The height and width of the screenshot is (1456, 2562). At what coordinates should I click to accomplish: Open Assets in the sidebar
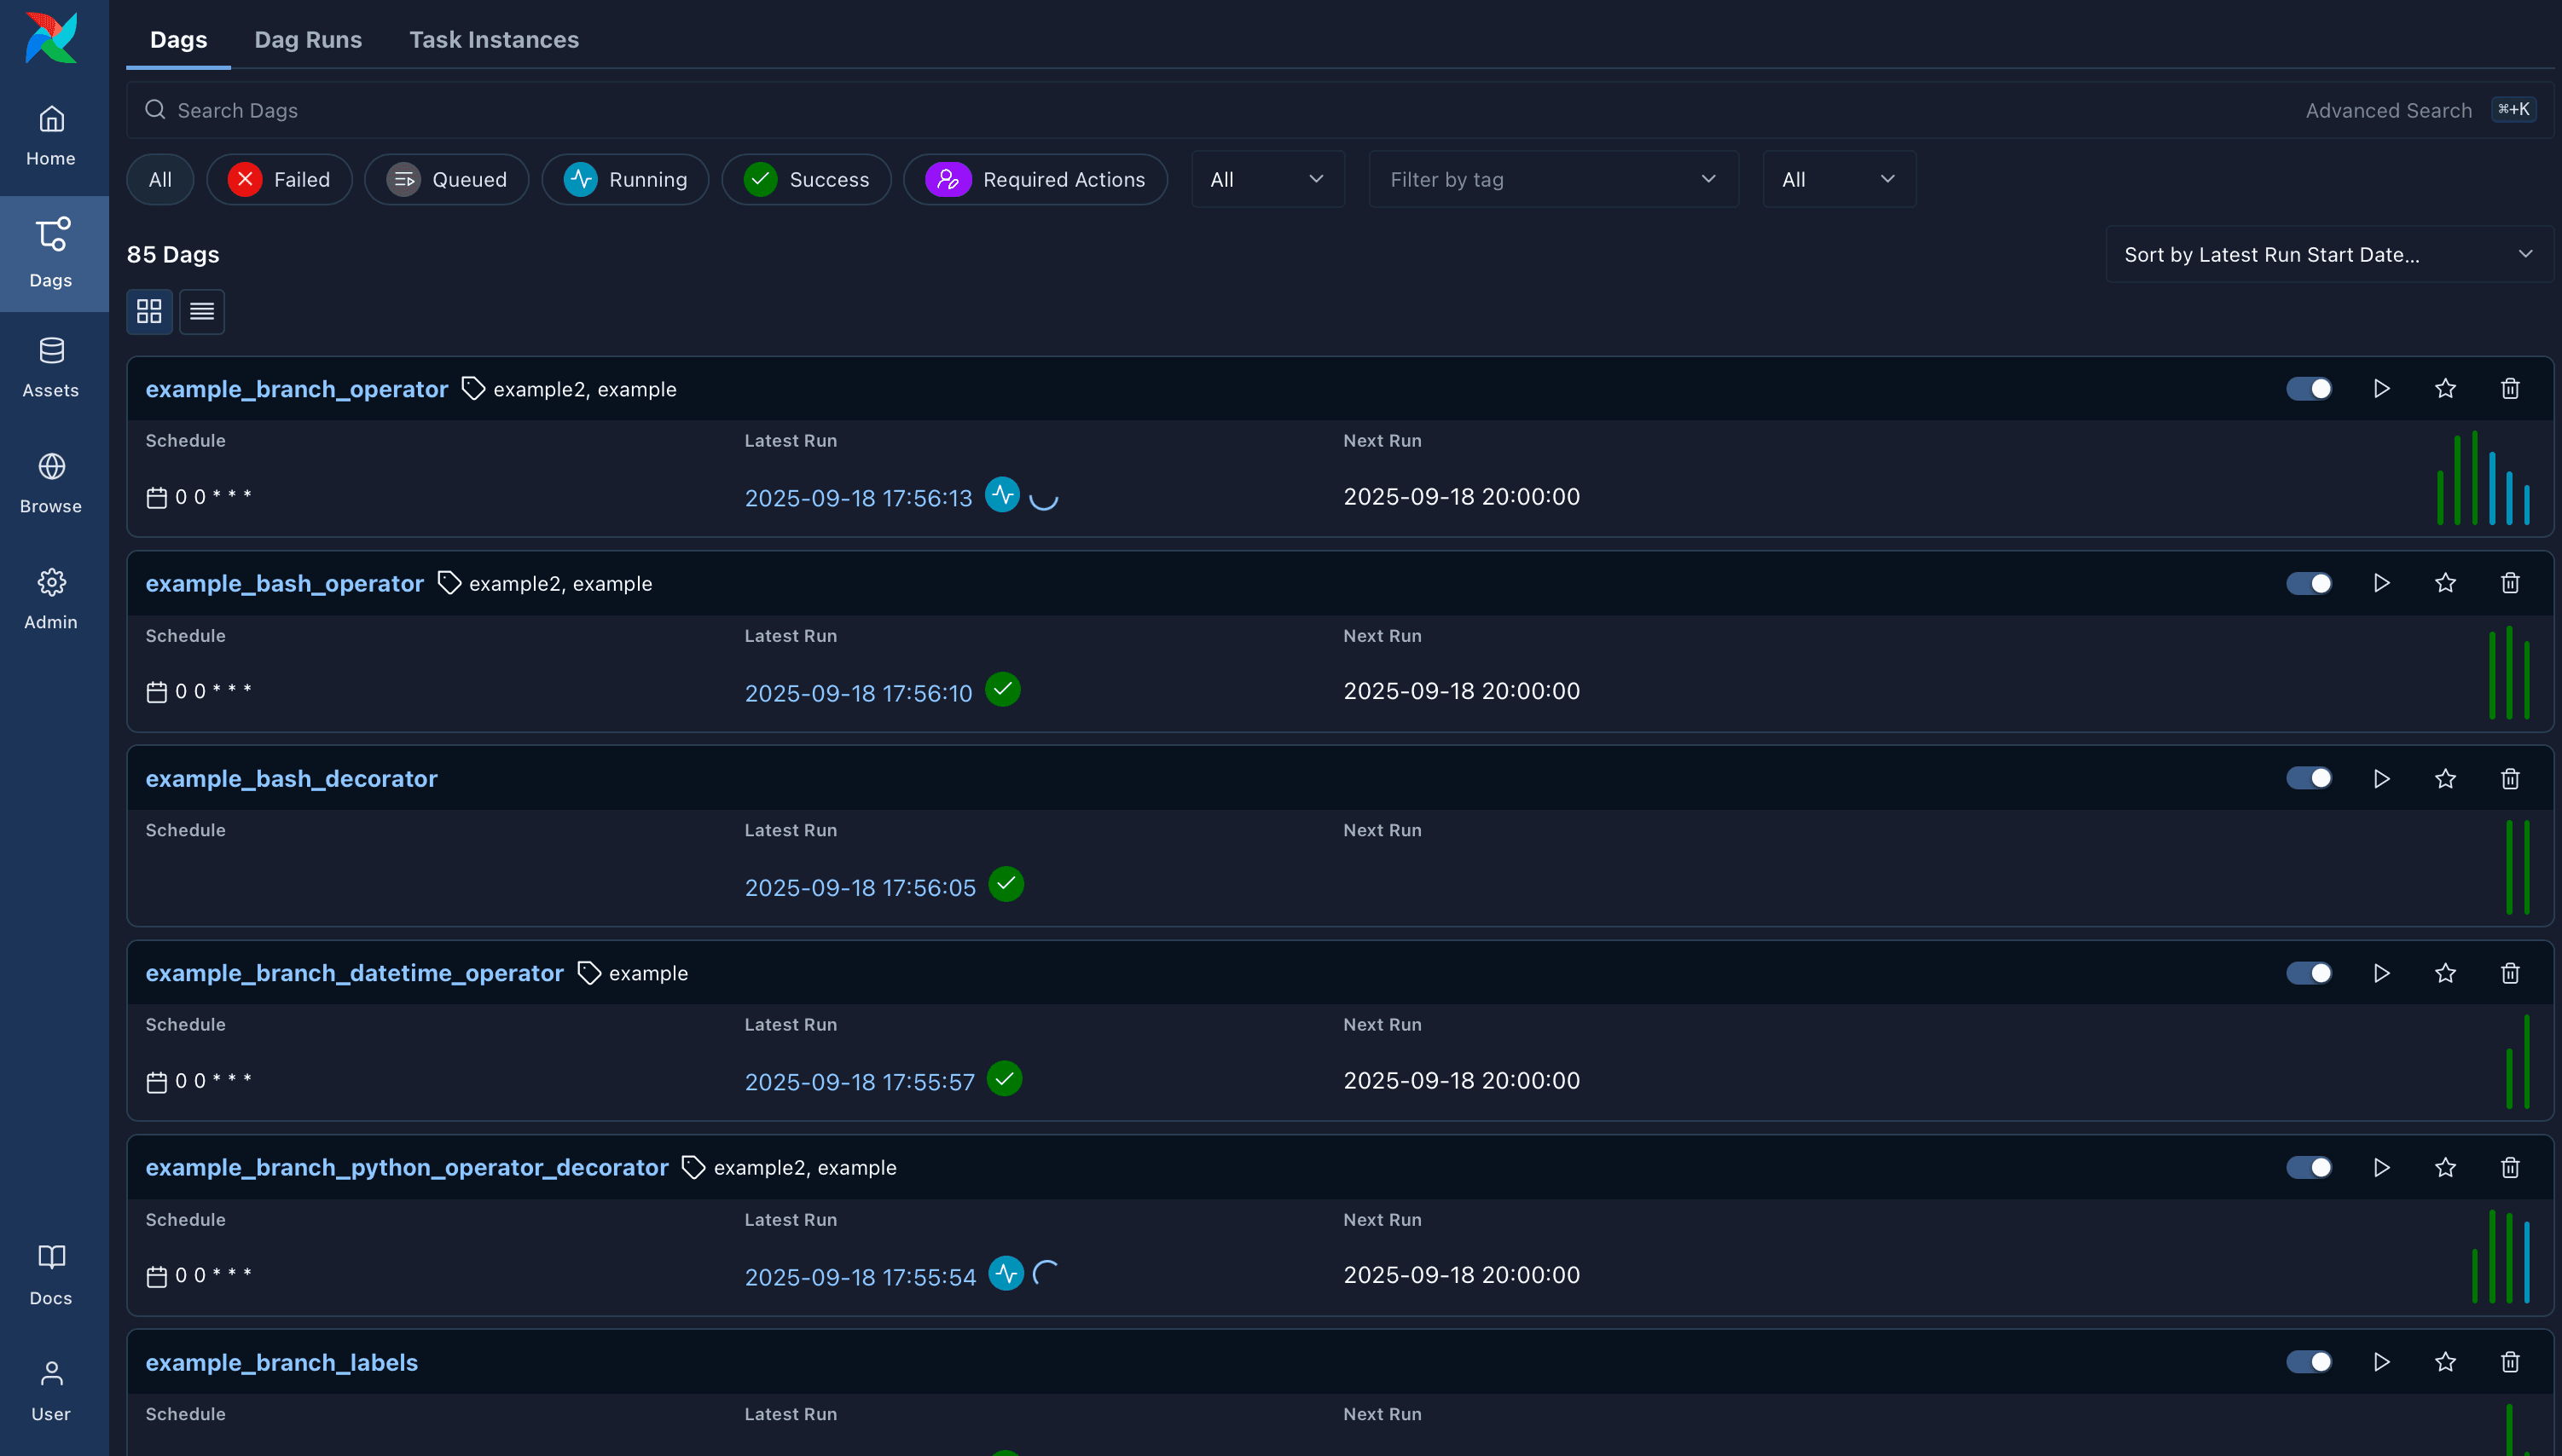51,367
